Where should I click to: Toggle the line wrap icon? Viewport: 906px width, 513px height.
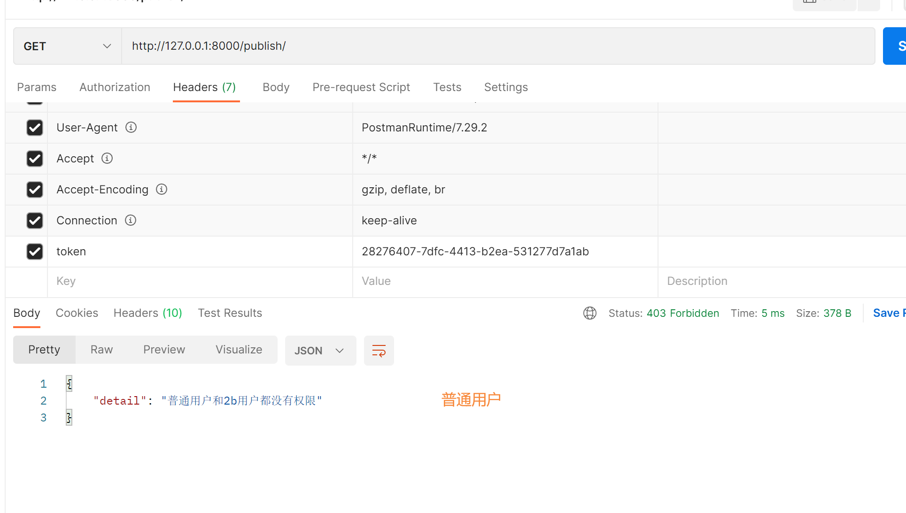[379, 351]
